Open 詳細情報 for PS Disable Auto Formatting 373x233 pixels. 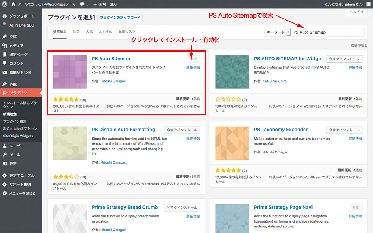click(x=193, y=139)
